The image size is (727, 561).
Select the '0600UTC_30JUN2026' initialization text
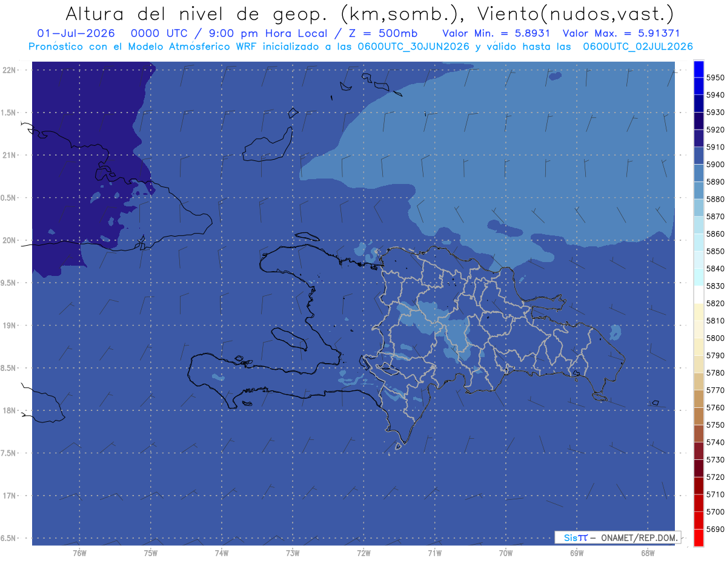pyautogui.click(x=414, y=47)
